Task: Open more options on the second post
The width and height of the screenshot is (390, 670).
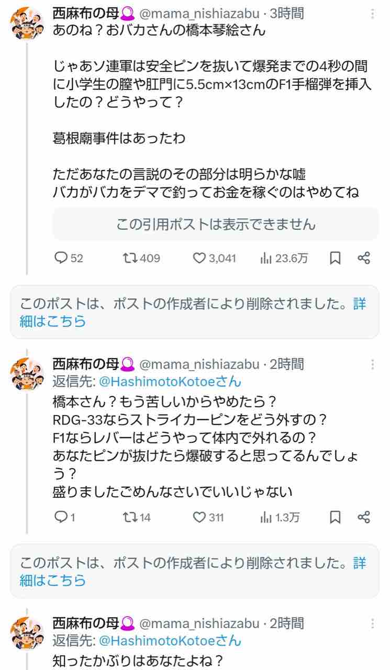Action: pyautogui.click(x=372, y=365)
